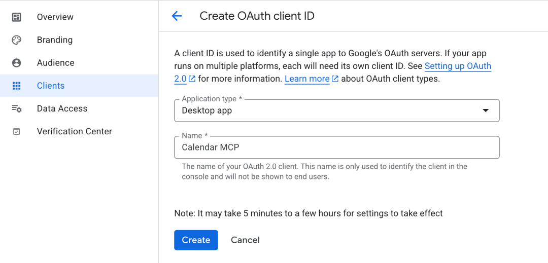
Task: Select the Clients menu item
Action: pos(79,86)
